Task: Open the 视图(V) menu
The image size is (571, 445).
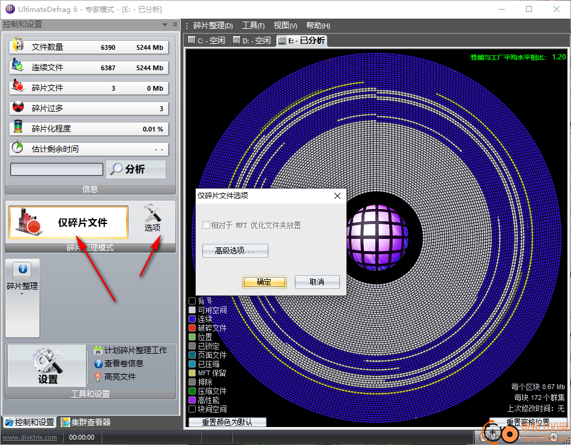Action: click(286, 25)
